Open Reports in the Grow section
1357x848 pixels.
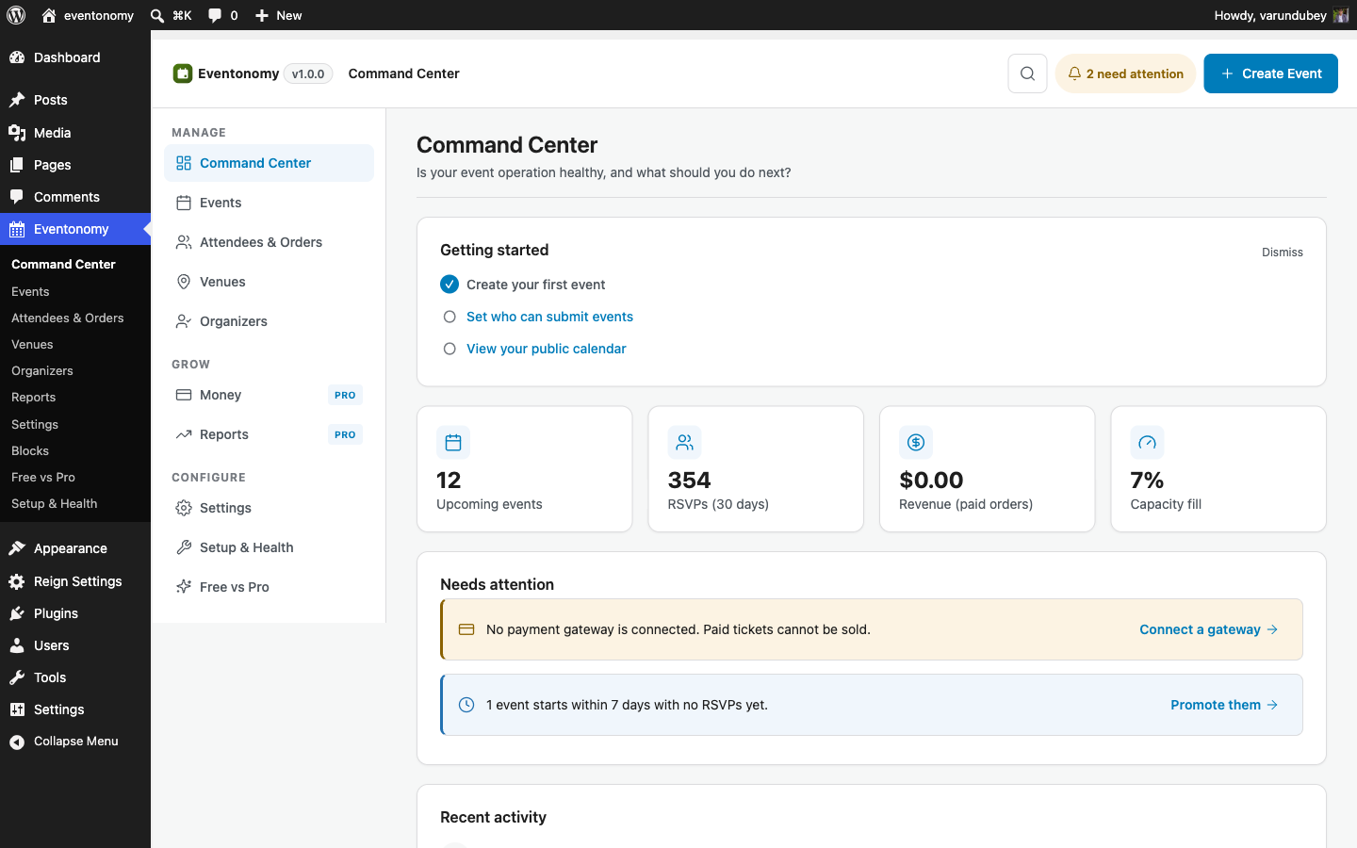point(269,434)
